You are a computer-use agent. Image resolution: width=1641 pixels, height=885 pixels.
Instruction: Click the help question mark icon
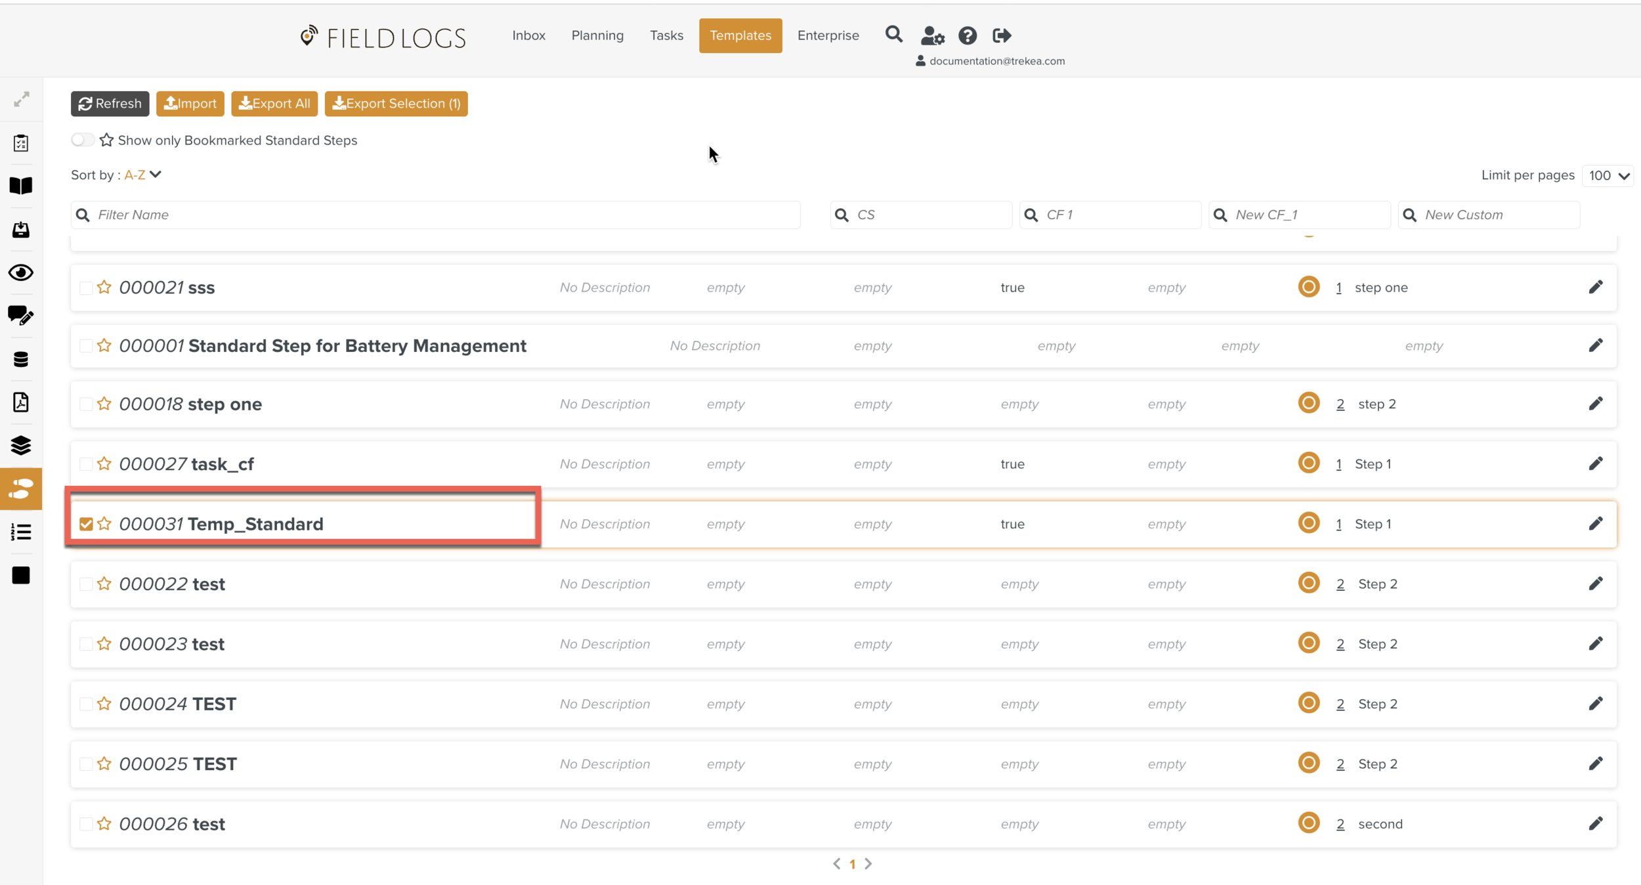967,35
